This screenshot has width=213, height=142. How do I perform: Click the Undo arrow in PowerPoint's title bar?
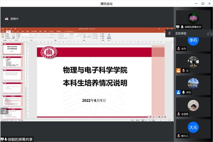point(7,29)
